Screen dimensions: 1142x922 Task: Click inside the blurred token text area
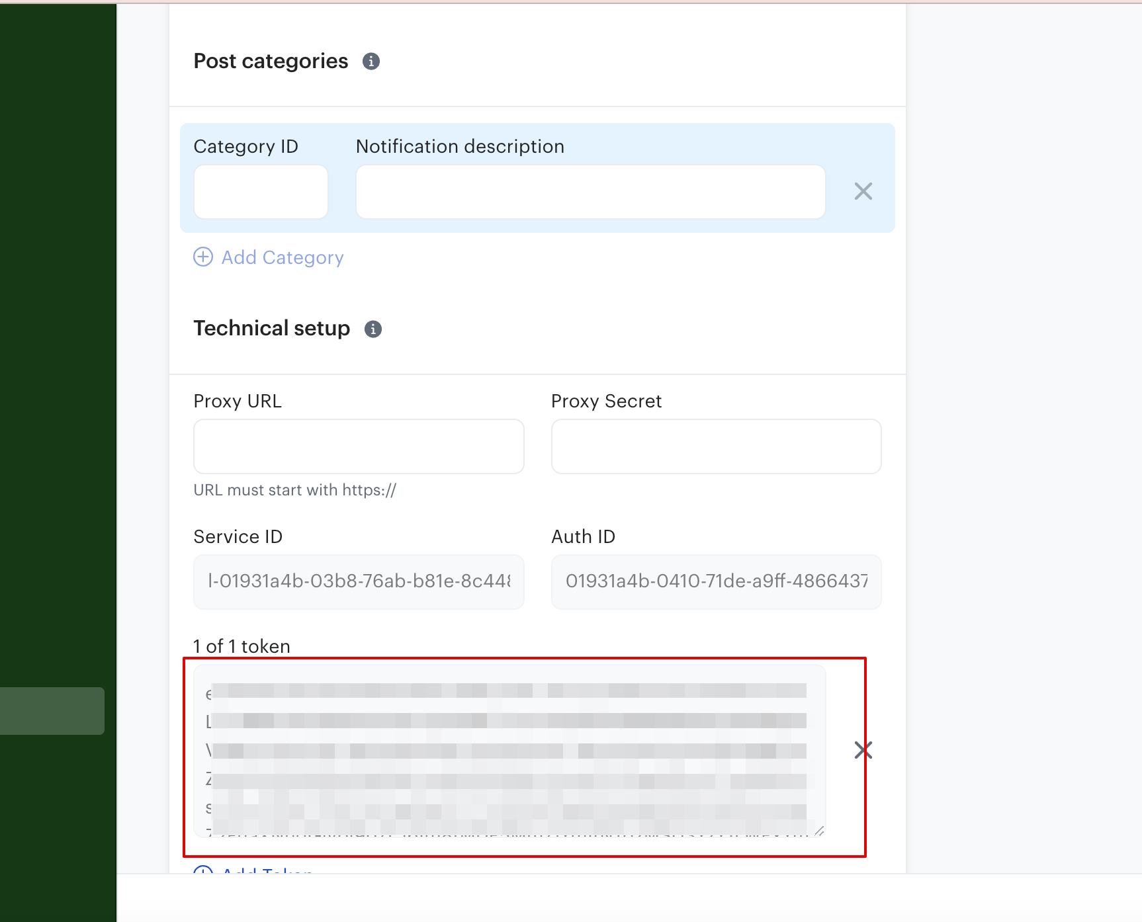[x=508, y=751]
